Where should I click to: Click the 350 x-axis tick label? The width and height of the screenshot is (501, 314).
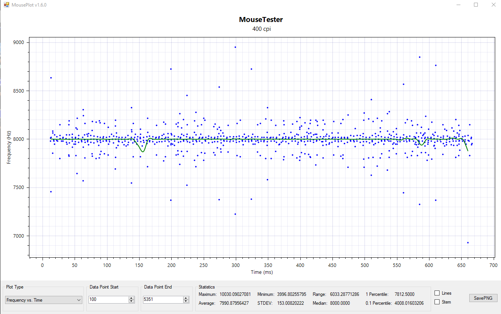(268, 265)
